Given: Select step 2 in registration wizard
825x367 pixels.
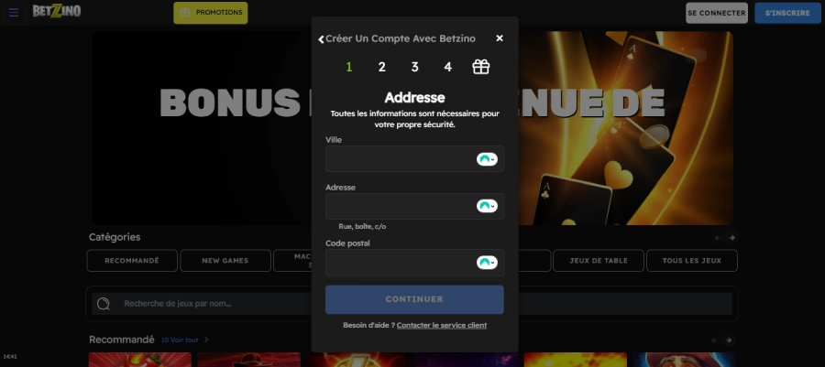Looking at the screenshot, I should click(x=382, y=67).
